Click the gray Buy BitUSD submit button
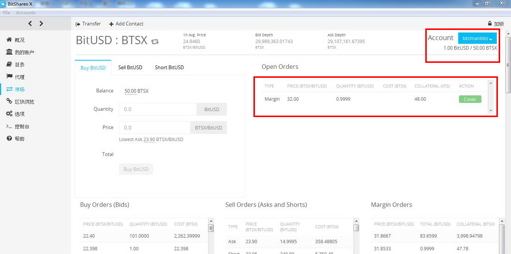Screen dimensions: 511x254 pyautogui.click(x=136, y=169)
